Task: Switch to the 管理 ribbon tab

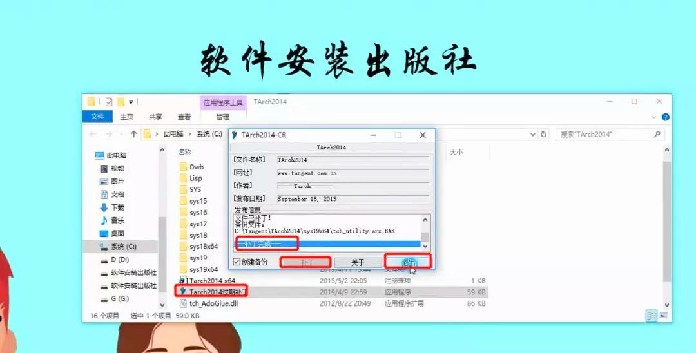Action: click(x=223, y=117)
